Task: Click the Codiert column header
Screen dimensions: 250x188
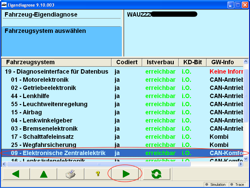Action: click(127, 62)
